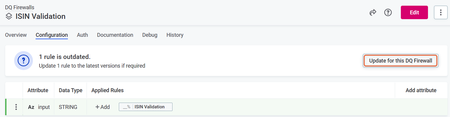Click Update for this DQ Firewall
This screenshot has width=450, height=117.
point(401,61)
